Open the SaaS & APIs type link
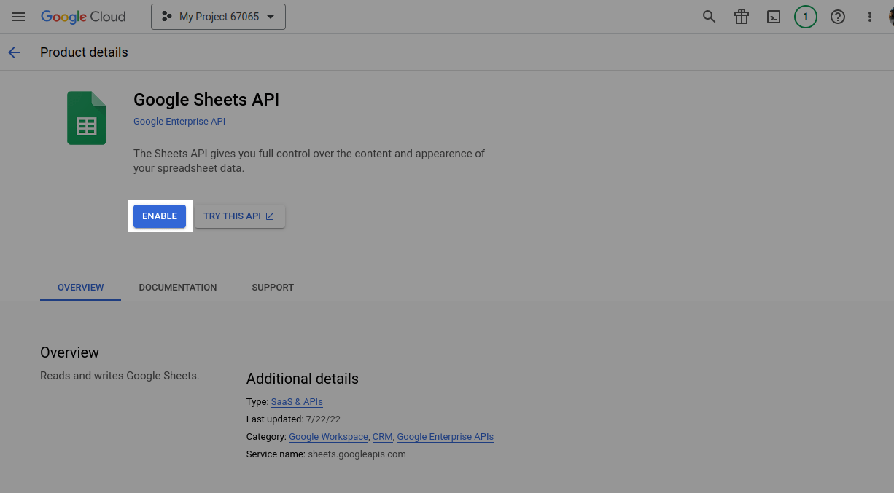The width and height of the screenshot is (894, 493). (297, 402)
